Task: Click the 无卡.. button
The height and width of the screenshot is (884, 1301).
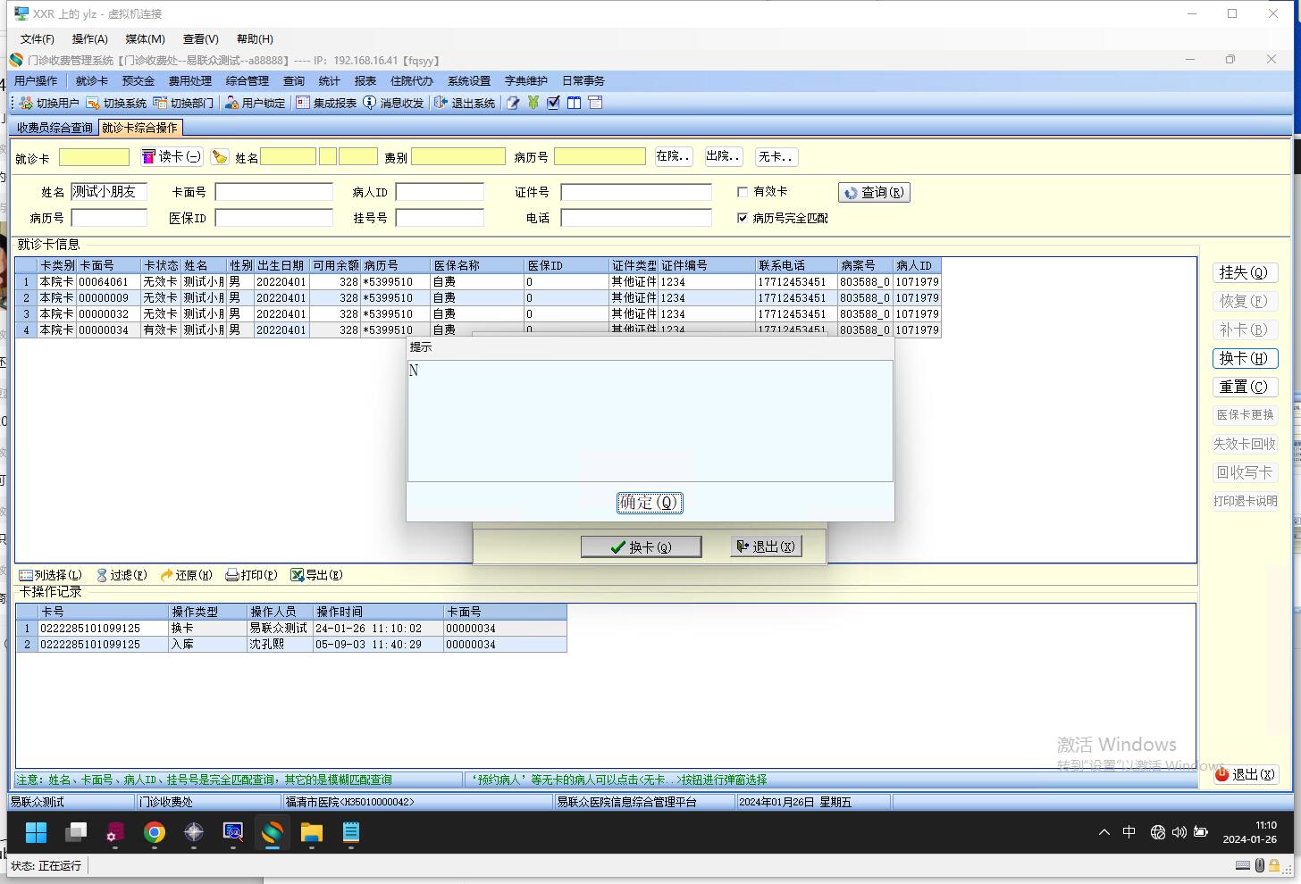Action: pyautogui.click(x=776, y=157)
